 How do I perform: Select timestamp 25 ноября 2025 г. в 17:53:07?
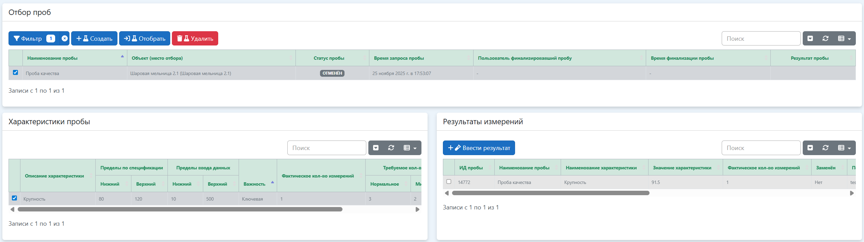(x=421, y=73)
